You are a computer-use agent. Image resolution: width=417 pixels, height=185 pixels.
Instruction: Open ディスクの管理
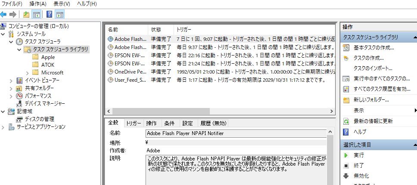pos(39,119)
